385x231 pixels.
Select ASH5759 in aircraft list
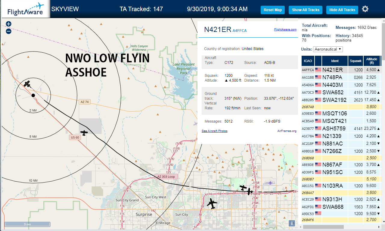click(x=341, y=128)
